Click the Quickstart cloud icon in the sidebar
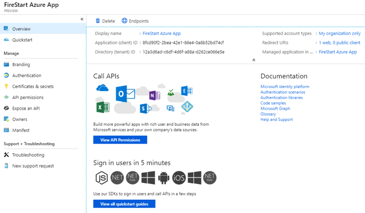The height and width of the screenshot is (213, 365). tap(6, 40)
